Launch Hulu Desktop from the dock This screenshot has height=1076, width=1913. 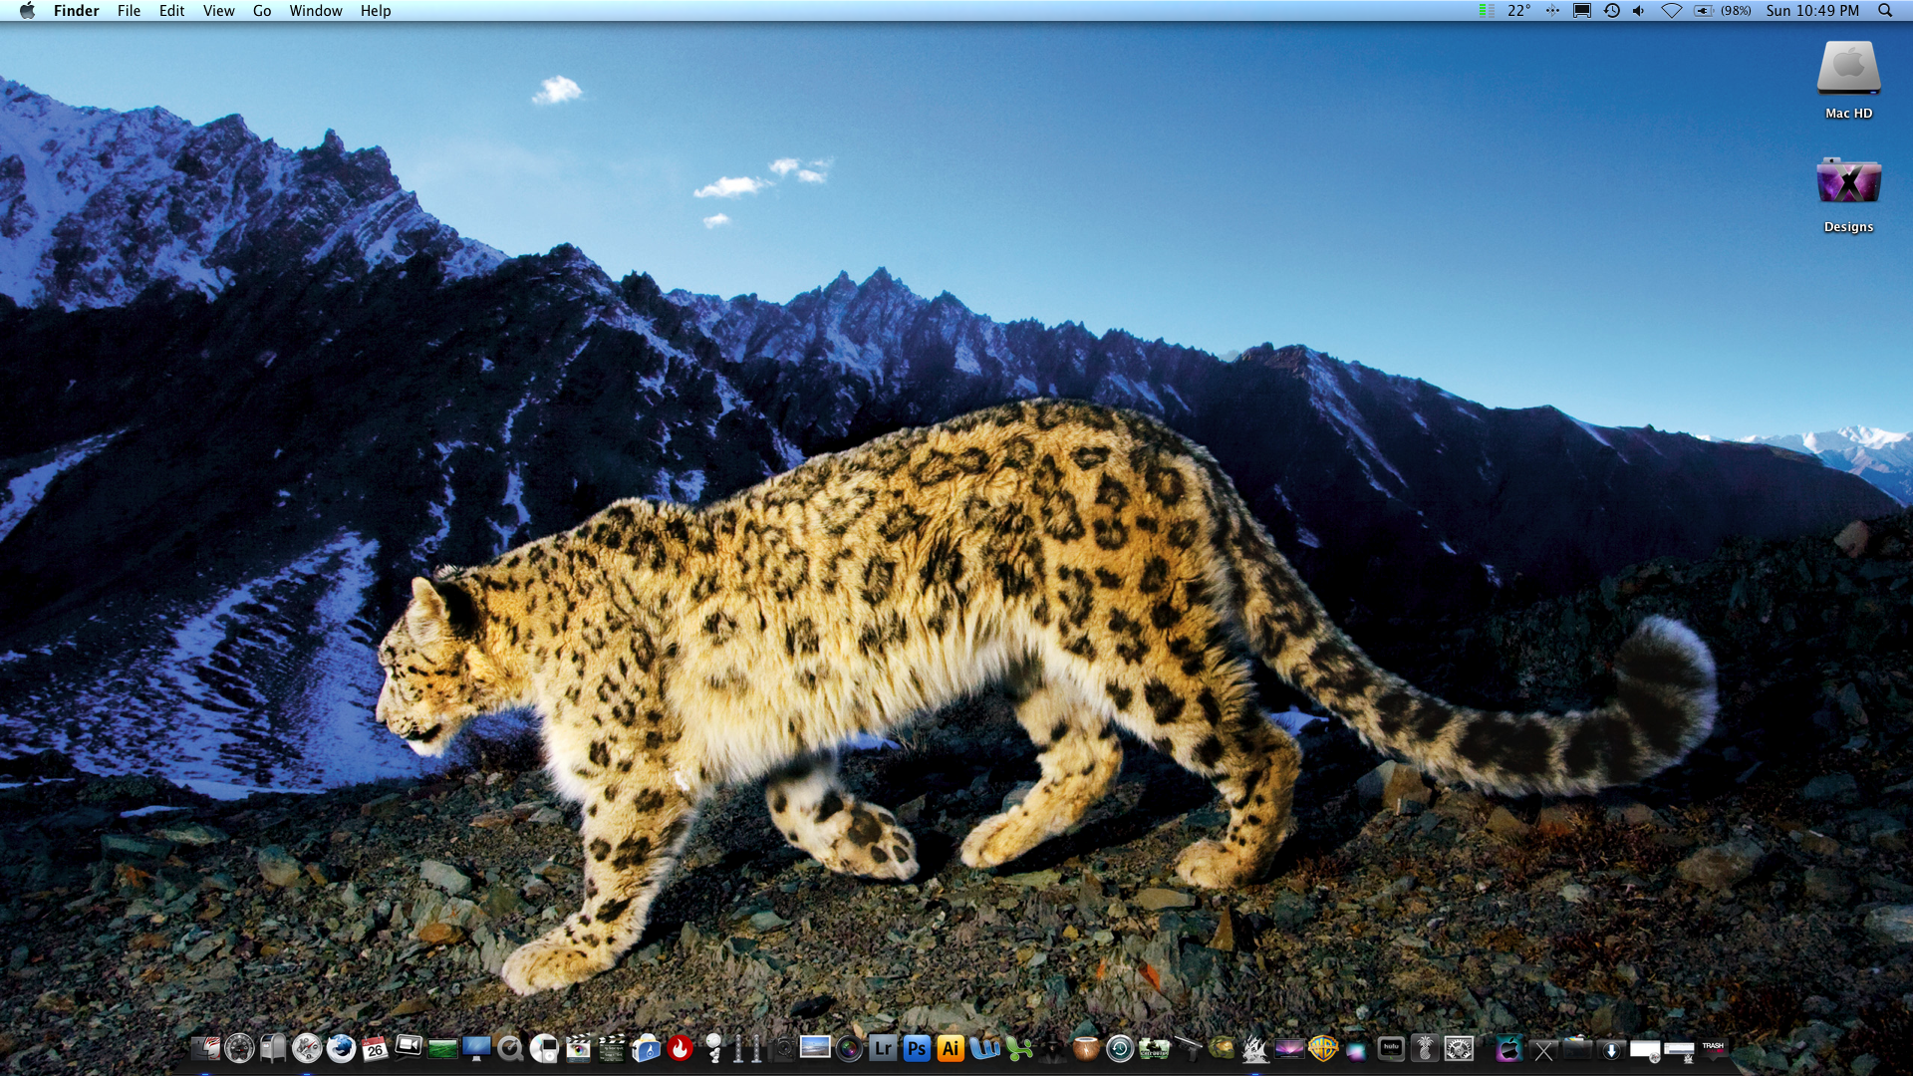(1391, 1048)
